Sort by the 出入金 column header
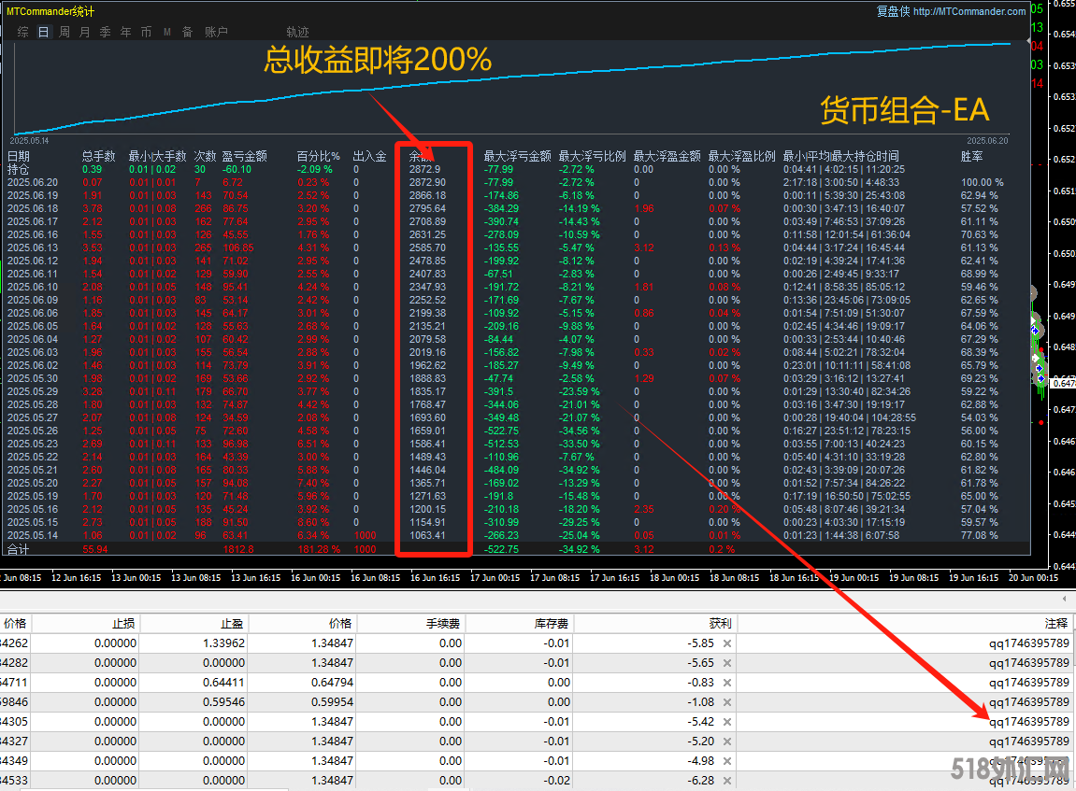 pos(370,156)
